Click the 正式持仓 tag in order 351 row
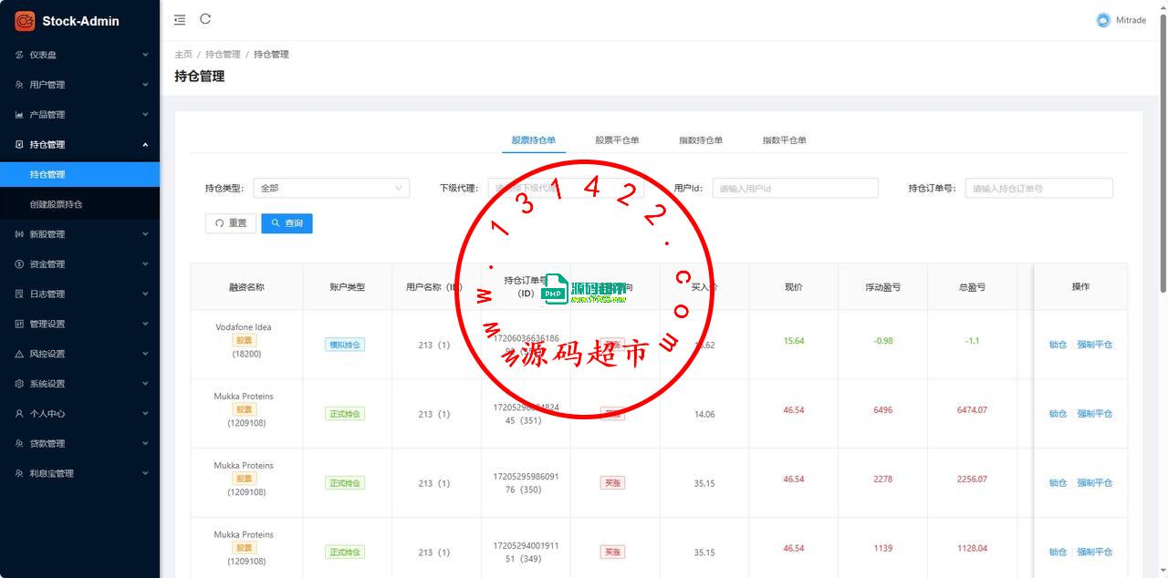Image resolution: width=1168 pixels, height=578 pixels. point(345,414)
